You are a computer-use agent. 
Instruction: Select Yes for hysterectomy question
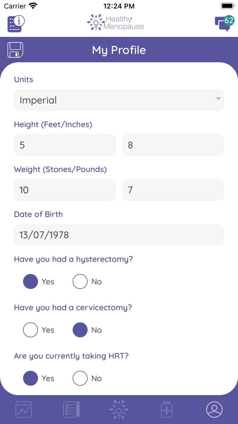click(31, 282)
